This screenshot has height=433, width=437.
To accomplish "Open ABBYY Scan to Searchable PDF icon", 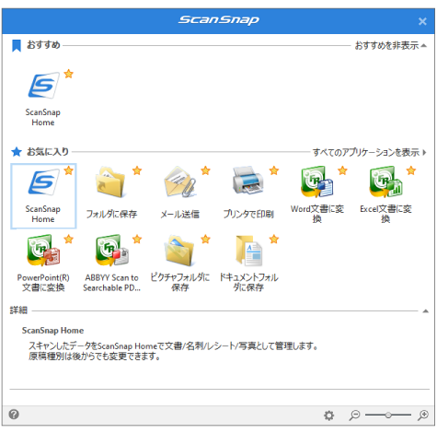I will 112,251.
